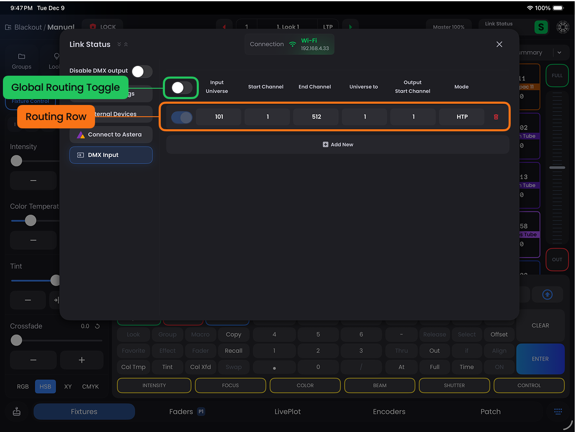This screenshot has width=576, height=432.
Task: Switch to the Faders tab
Action: point(181,412)
